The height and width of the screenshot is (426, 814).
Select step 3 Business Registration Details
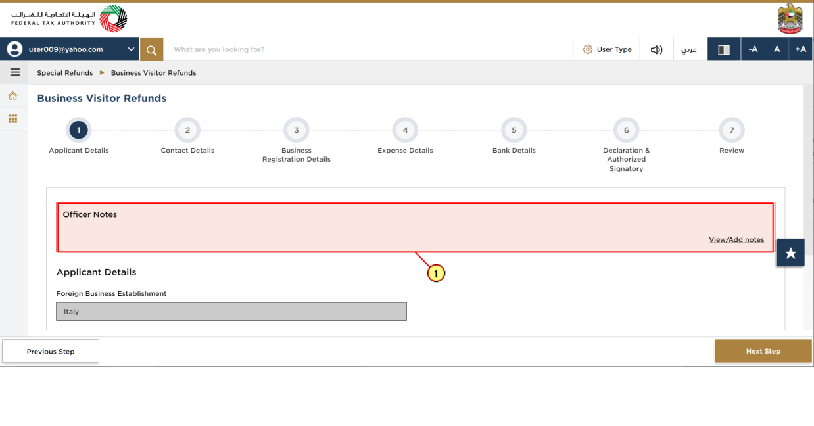pos(297,130)
